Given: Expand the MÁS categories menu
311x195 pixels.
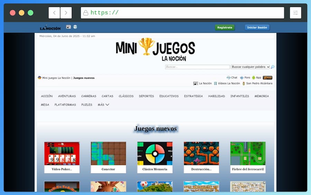Looking at the screenshot, I should [103, 105].
